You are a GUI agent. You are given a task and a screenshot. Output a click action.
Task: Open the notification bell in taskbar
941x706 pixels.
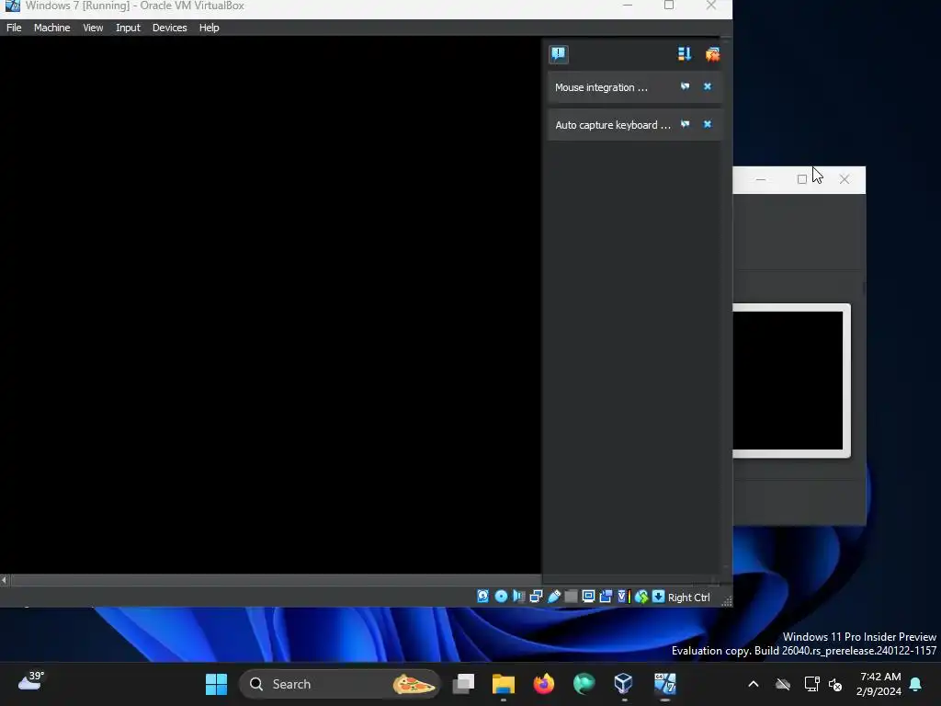coord(916,684)
